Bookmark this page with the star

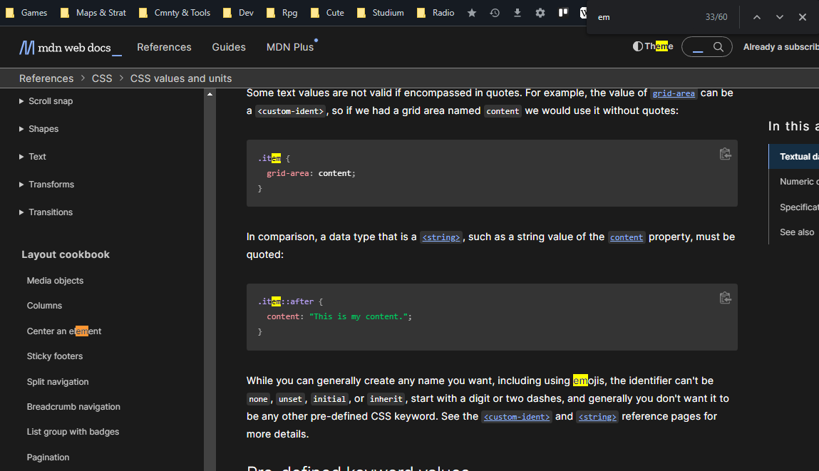471,12
